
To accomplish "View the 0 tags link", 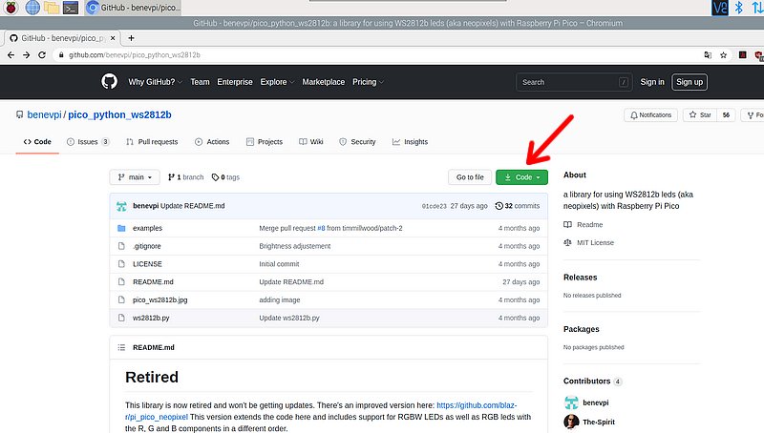I will (225, 177).
